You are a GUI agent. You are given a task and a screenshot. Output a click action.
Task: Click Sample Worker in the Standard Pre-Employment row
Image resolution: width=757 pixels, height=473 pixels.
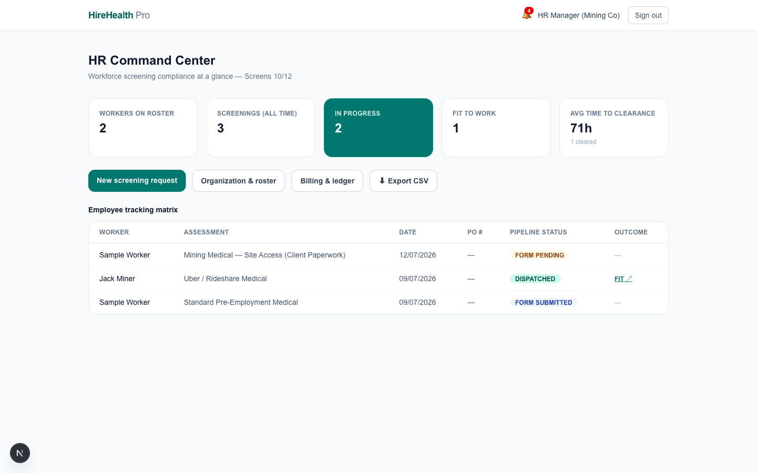(125, 303)
